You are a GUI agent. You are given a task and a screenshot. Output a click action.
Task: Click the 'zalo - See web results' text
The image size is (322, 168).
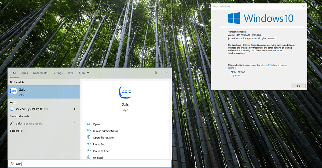pos(29,123)
